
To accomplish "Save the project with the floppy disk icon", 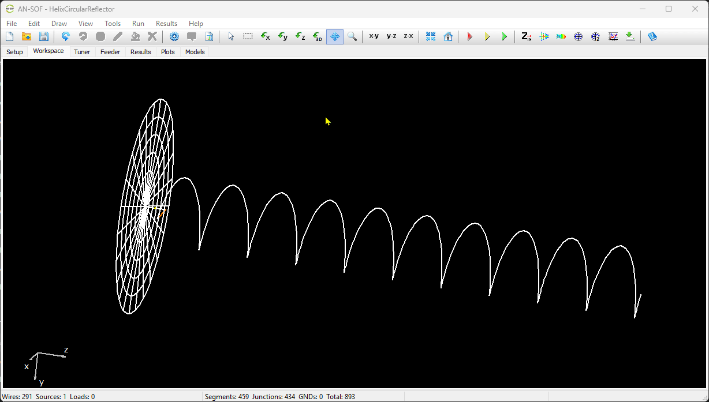I will click(x=44, y=36).
